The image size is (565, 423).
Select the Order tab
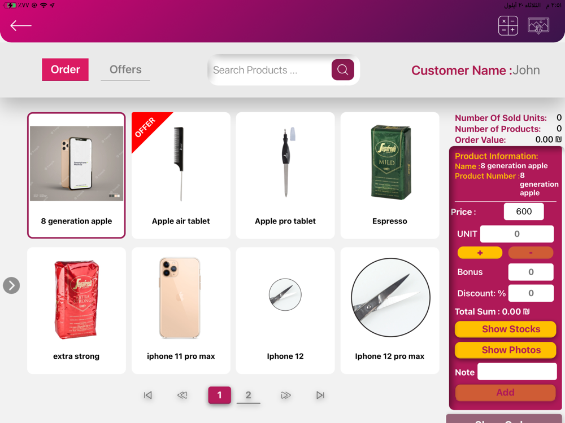[x=65, y=69]
